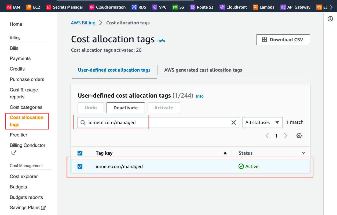Open CloudFormation shortcut icon

point(92,7)
